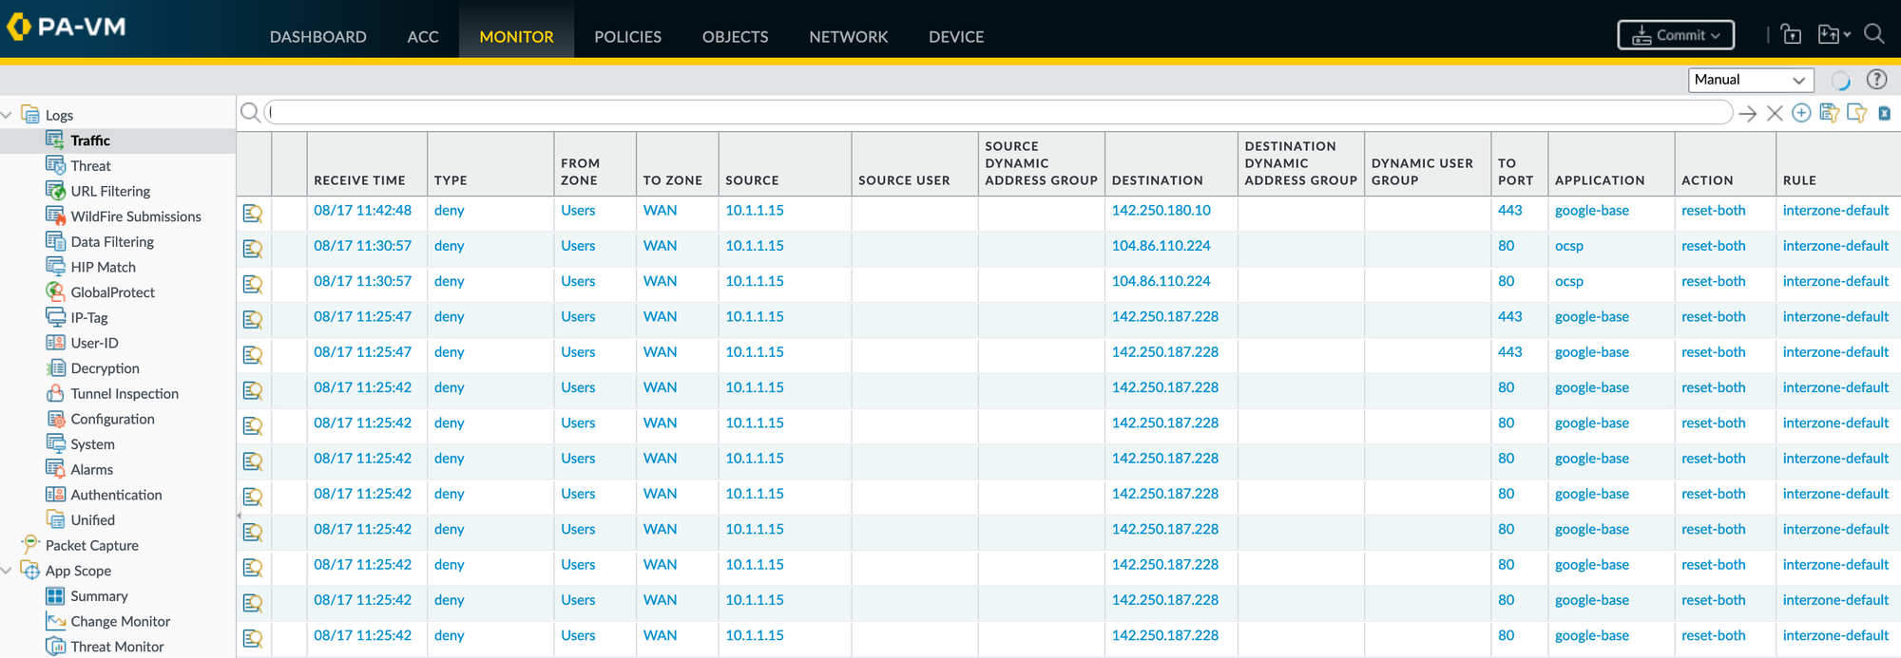Open the Manual refresh interval dropdown
Screen dimensions: 1901x658
tap(1751, 80)
